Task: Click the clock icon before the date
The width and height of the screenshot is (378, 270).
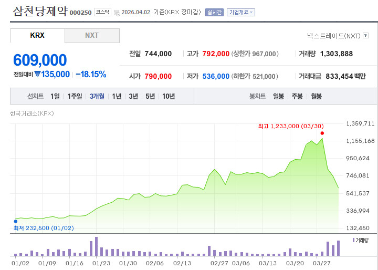Action: pos(117,13)
